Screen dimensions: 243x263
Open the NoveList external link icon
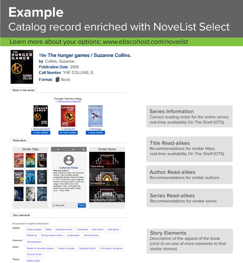click(54, 205)
